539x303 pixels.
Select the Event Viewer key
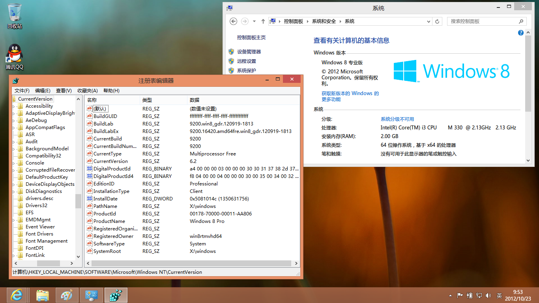(40, 227)
